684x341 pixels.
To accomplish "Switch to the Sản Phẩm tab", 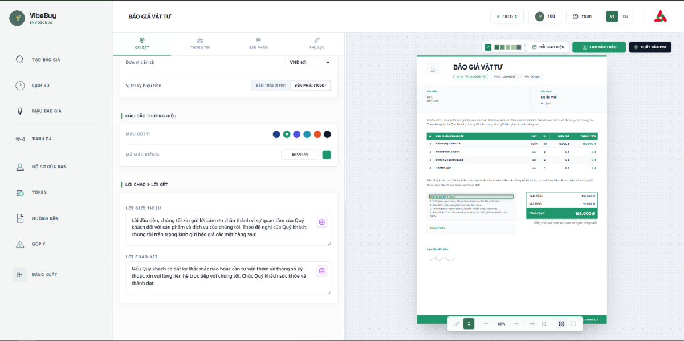I will click(x=258, y=43).
